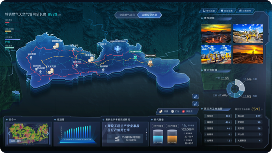This screenshot has height=153, width=272.
Task: Click the map expand diagonal-arrows icon
Action: coord(196,104)
